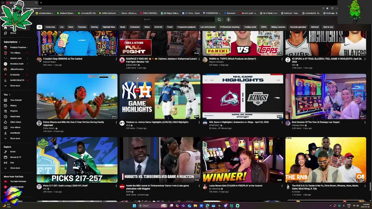Open Watch later list
The width and height of the screenshot is (372, 209).
tap(15, 116)
